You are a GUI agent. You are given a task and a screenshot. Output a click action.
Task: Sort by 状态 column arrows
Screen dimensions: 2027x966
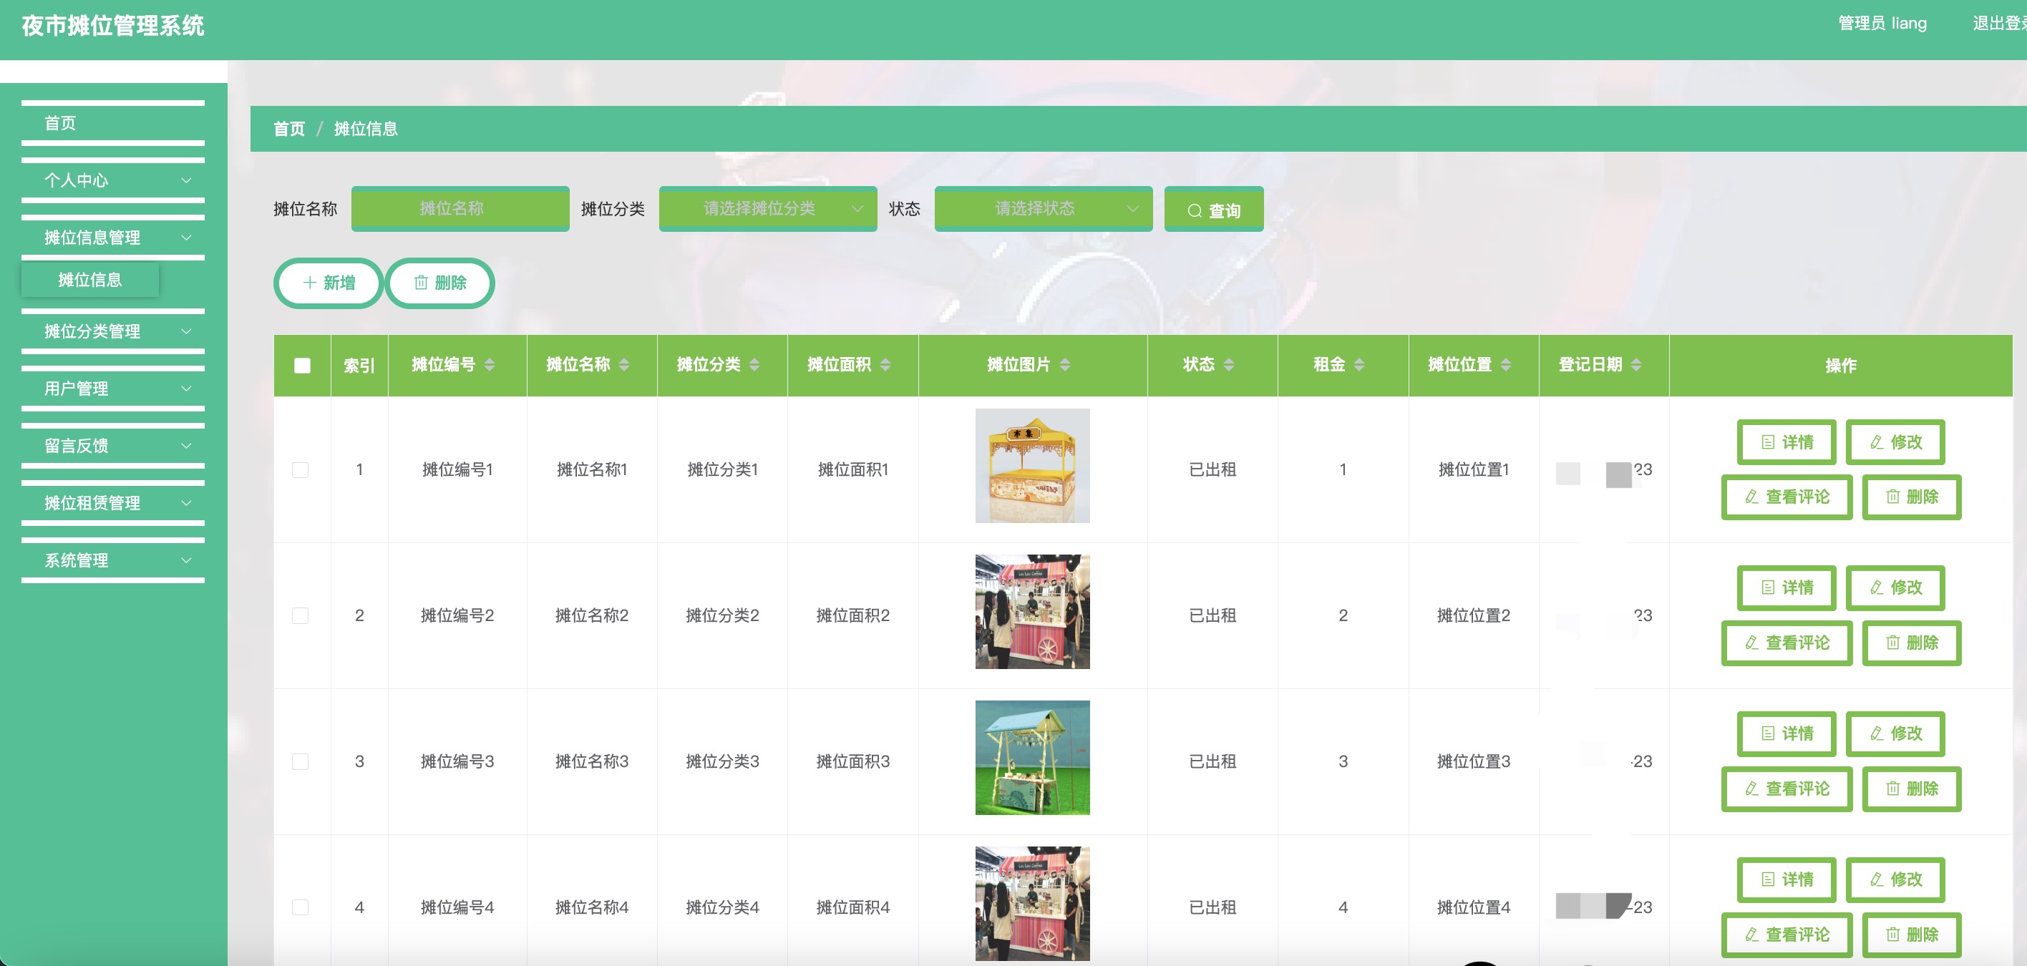(x=1229, y=365)
